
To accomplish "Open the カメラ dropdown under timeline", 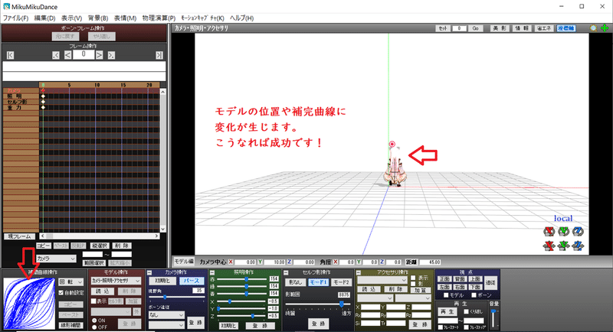I will click(x=56, y=259).
